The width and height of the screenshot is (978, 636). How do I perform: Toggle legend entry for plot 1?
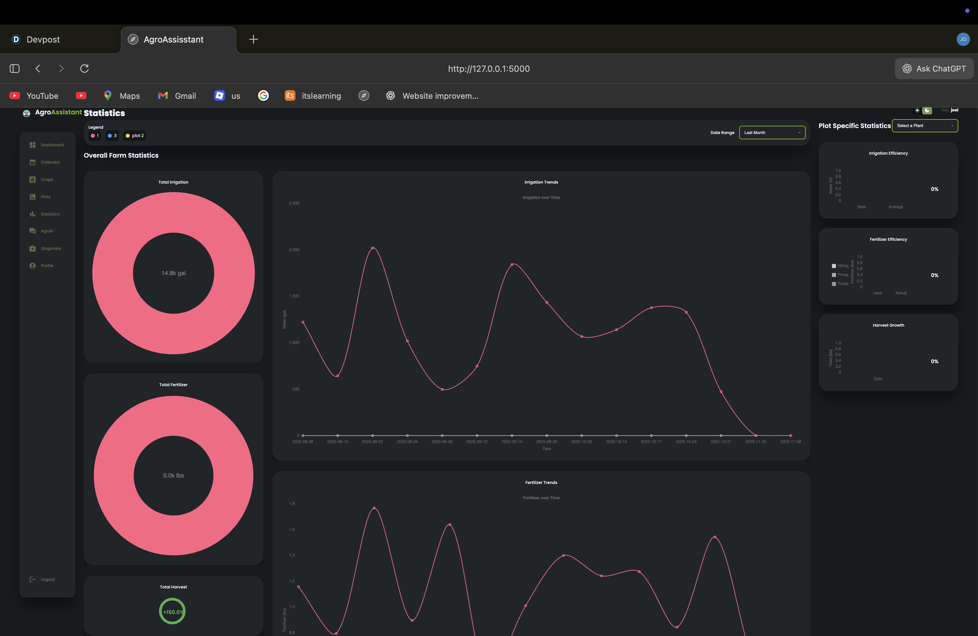click(x=94, y=136)
